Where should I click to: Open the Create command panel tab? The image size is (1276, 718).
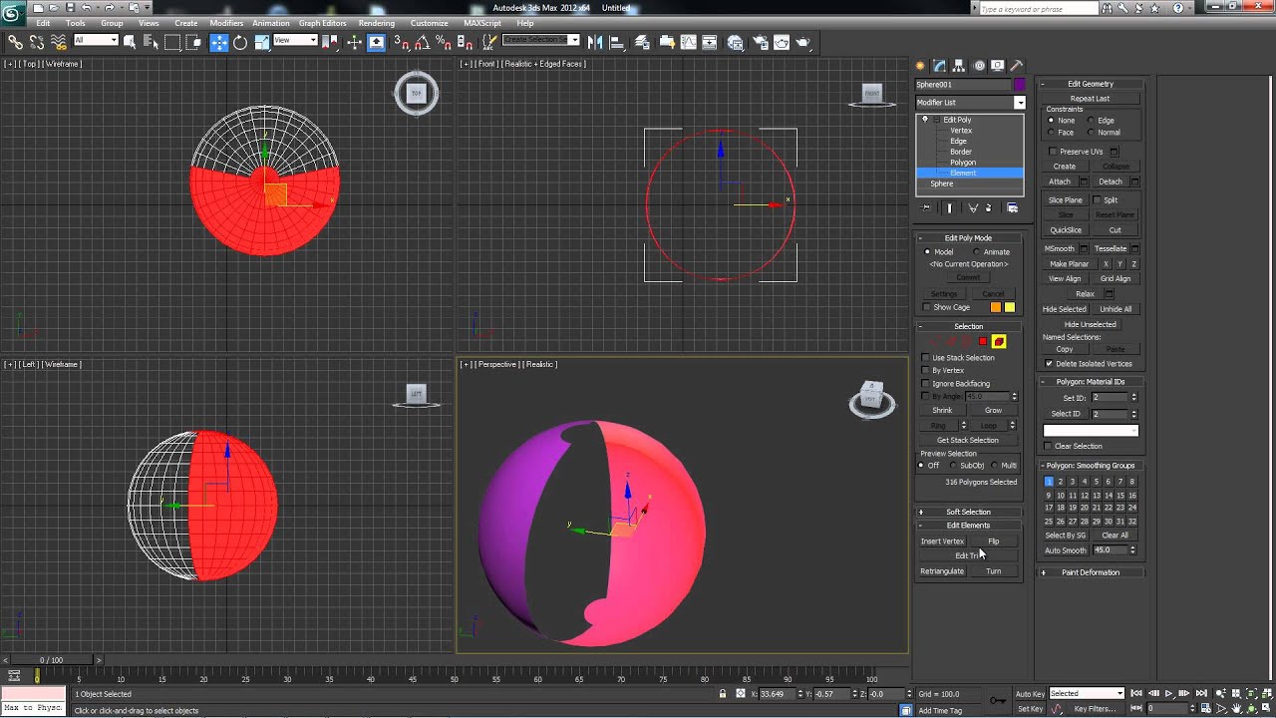(920, 66)
